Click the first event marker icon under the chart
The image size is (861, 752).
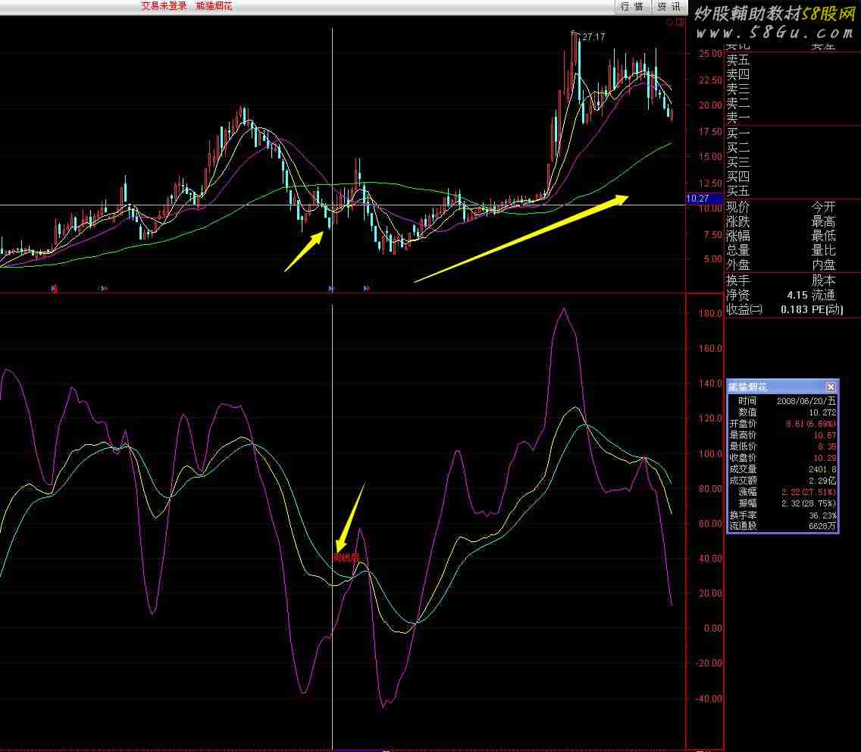tap(54, 288)
